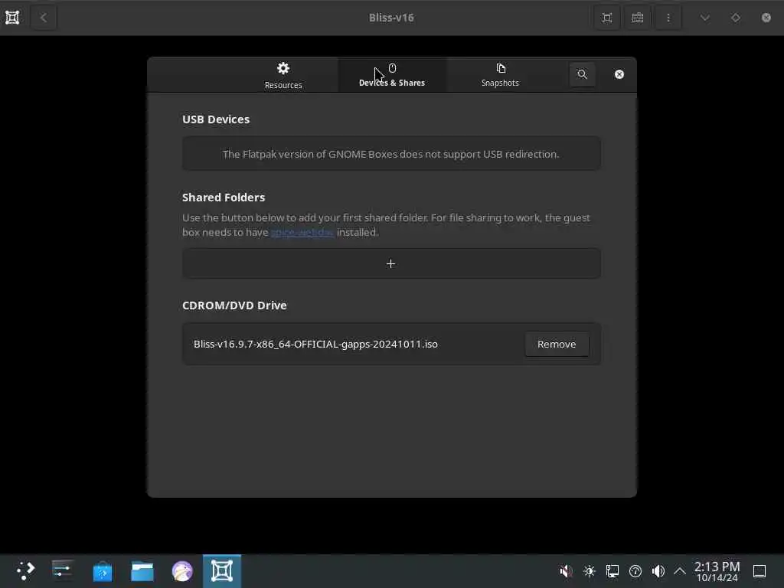Click the muted audio tray icon
Viewport: 784px width, 588px height.
pos(566,571)
